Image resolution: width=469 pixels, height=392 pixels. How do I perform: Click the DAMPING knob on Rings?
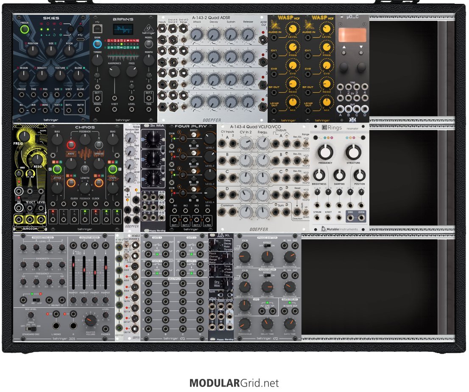(339, 175)
